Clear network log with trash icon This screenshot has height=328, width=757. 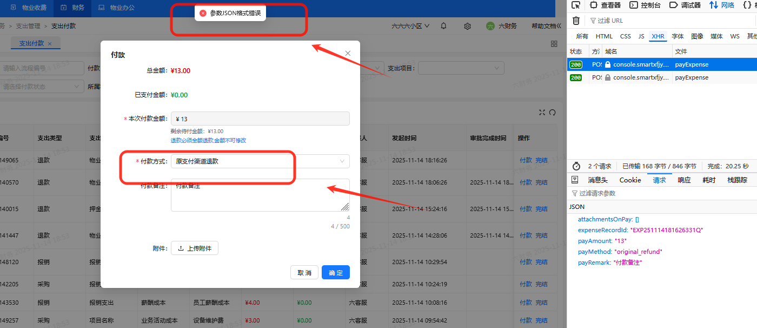point(576,21)
